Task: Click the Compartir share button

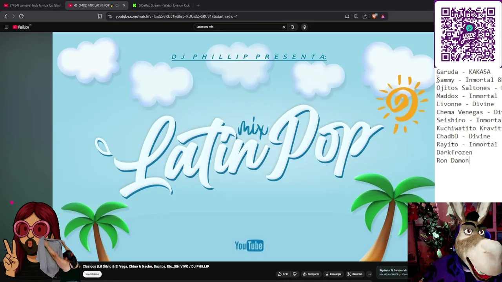Action: click(x=311, y=274)
